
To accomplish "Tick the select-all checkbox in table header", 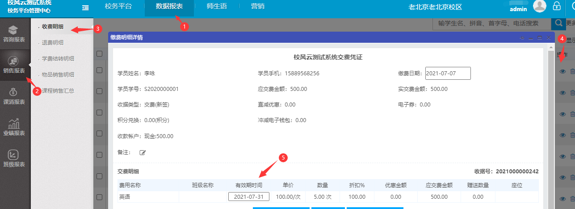I will tap(100, 53).
